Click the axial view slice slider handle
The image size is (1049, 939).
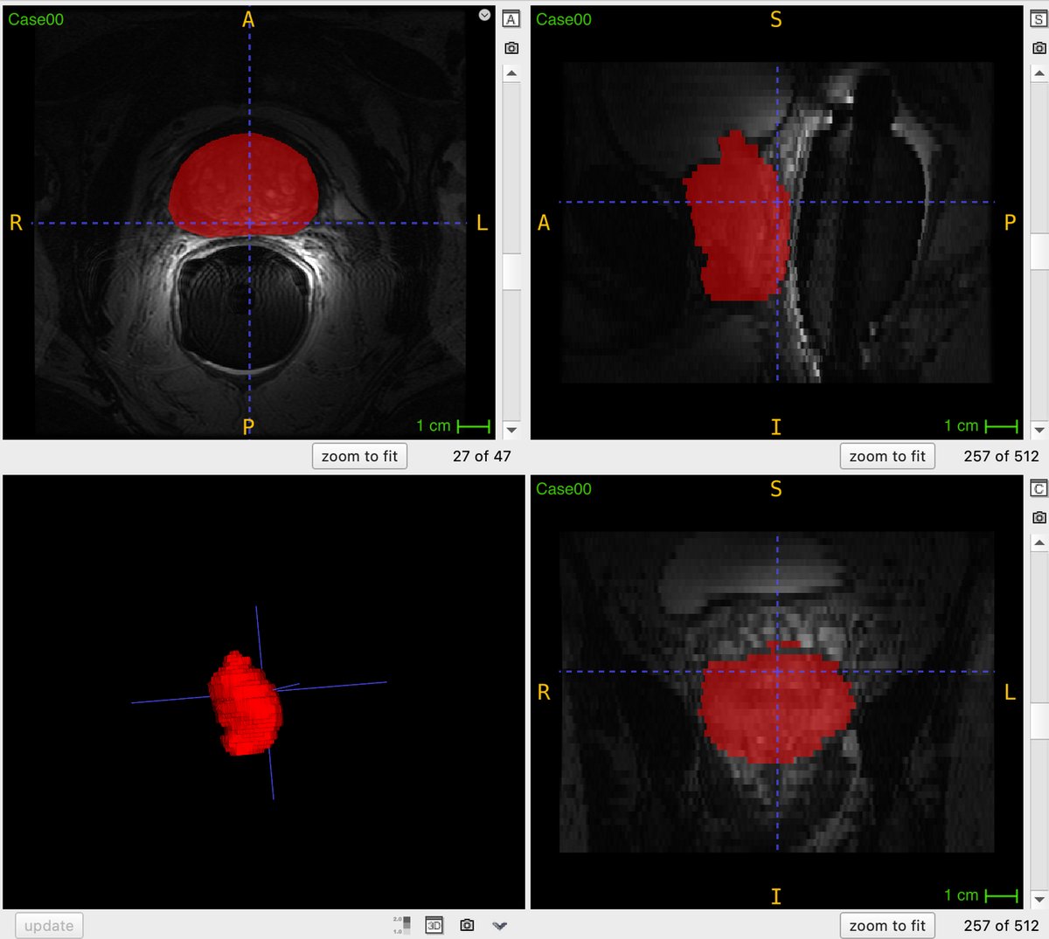pyautogui.click(x=511, y=272)
